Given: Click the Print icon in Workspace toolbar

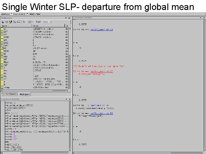Looking at the screenshot, I should [x=19, y=22].
